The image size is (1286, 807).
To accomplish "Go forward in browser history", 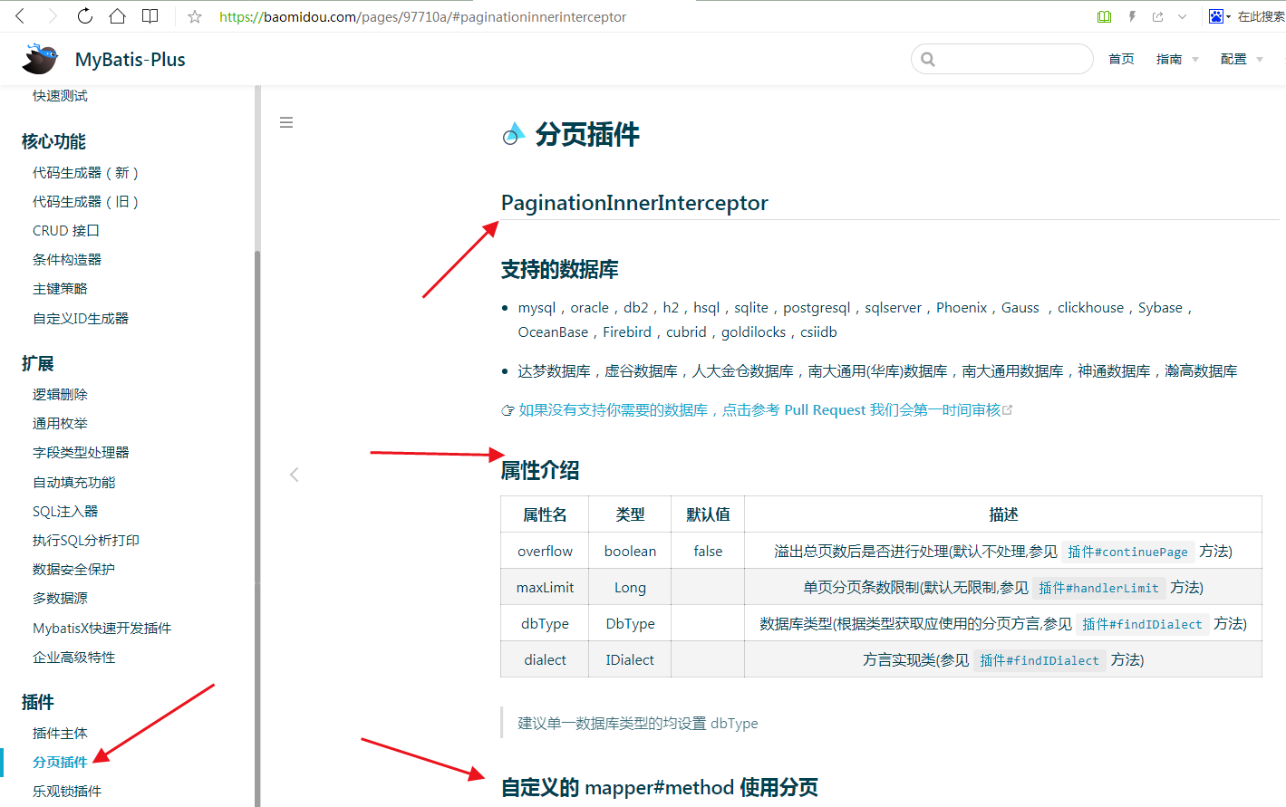I will coord(52,16).
